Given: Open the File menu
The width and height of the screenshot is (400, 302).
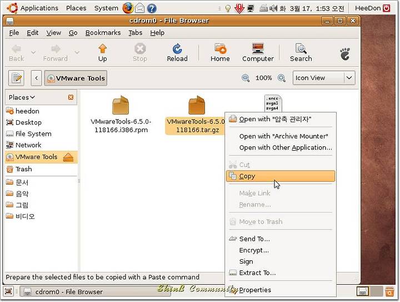Looking at the screenshot, I should (14, 33).
